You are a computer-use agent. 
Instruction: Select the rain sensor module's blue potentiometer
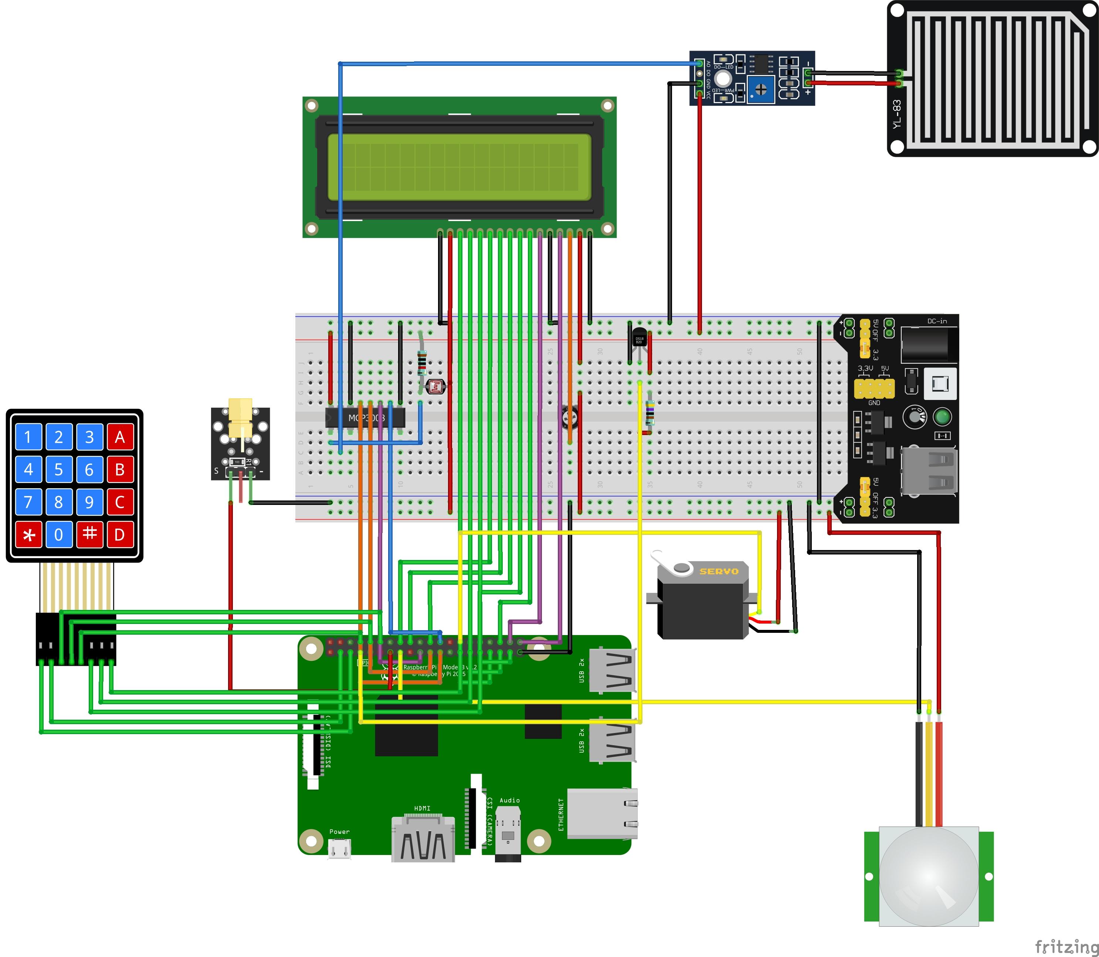click(x=760, y=90)
